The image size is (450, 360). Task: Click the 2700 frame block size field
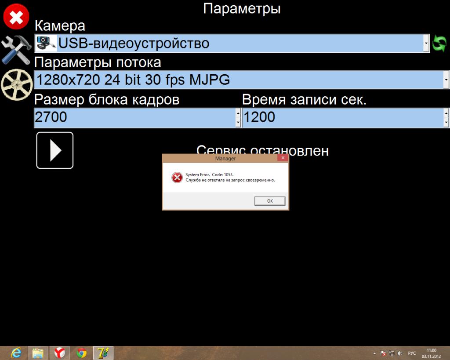click(135, 118)
